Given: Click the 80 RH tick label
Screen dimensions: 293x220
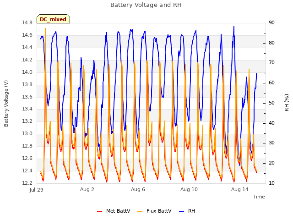Looking at the screenshot, I should 271,43.
